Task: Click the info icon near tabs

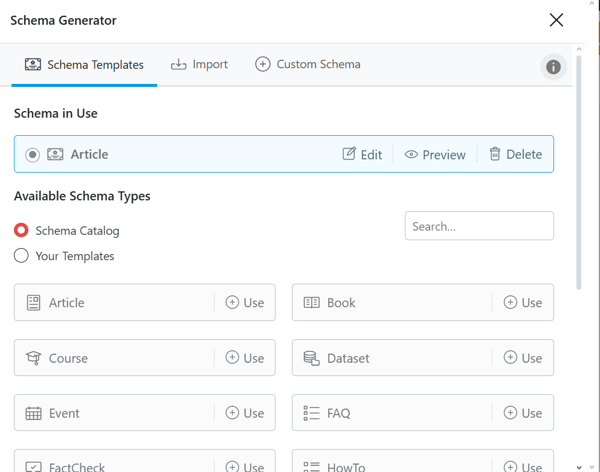Action: [x=553, y=67]
